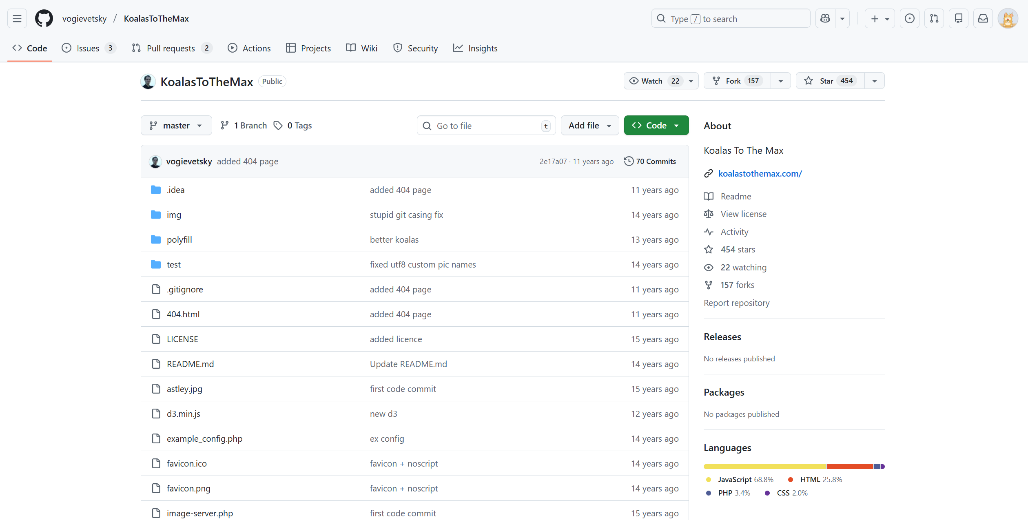Open pull requests via the merge icon

coord(934,18)
